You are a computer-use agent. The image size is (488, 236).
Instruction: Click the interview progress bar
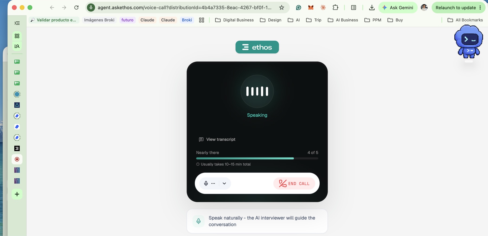[257, 158]
